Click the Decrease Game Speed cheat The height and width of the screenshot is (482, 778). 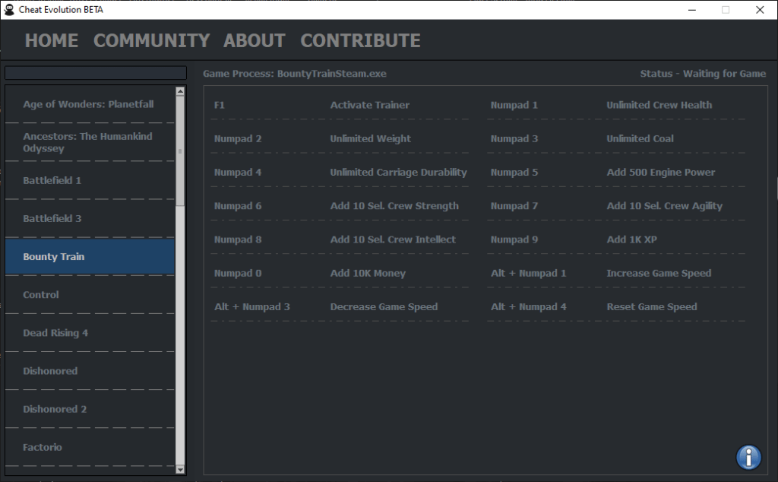click(x=384, y=307)
